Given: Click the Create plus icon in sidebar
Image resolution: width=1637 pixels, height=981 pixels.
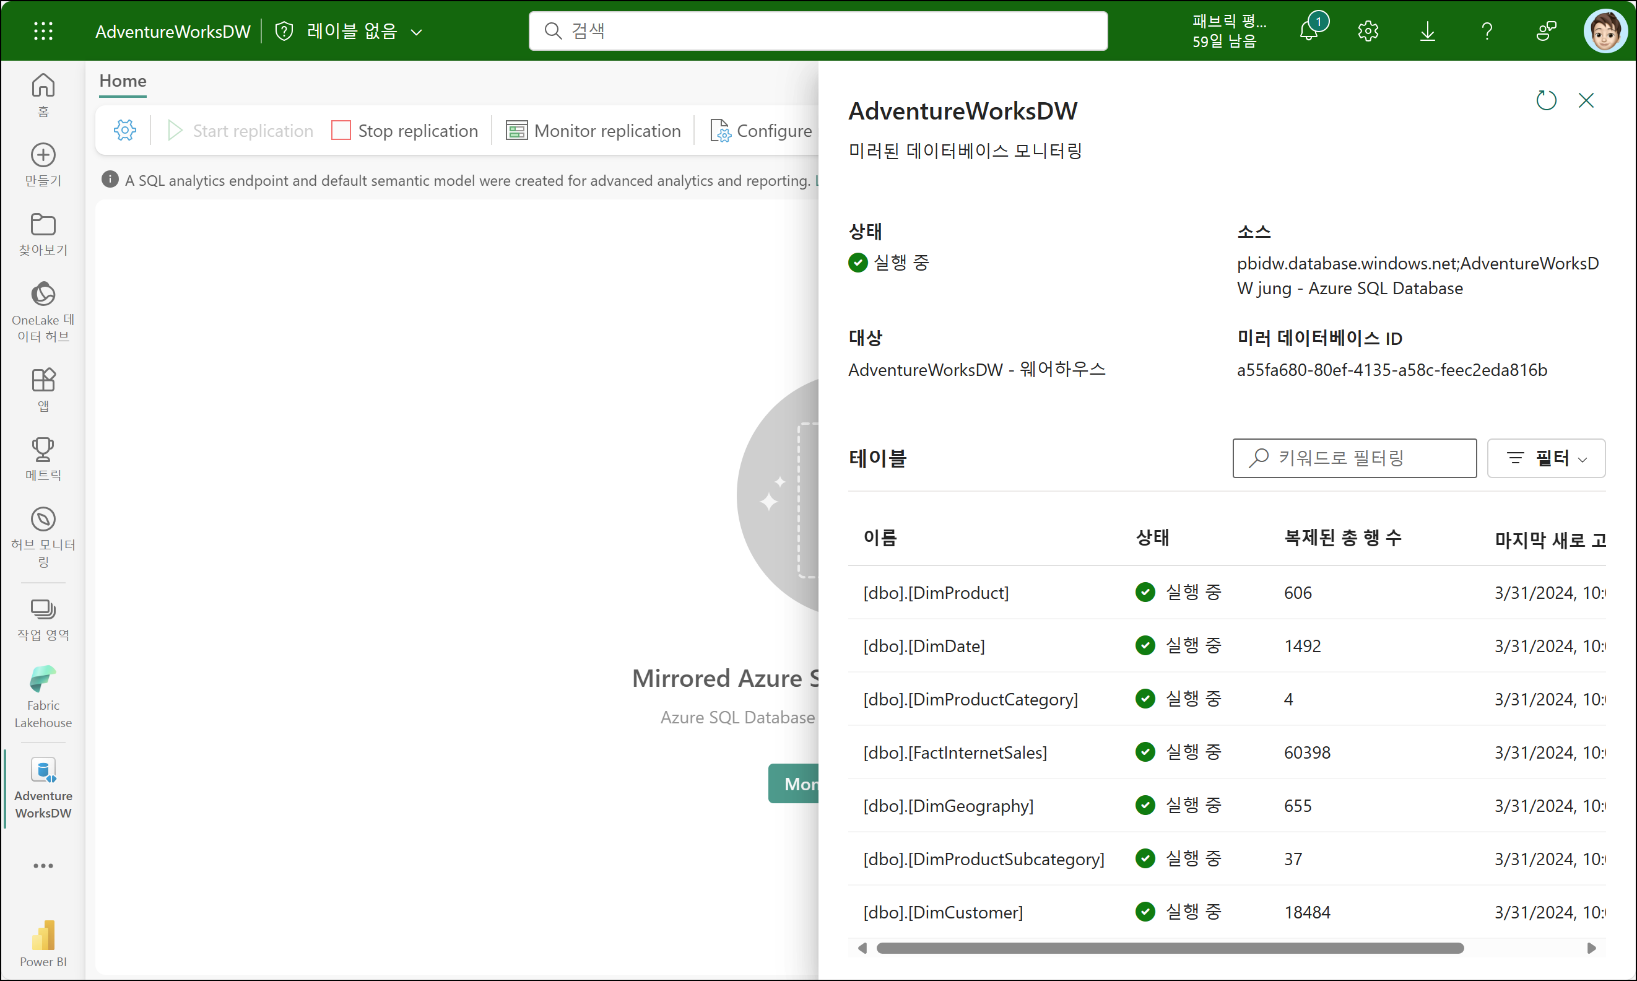Looking at the screenshot, I should click(43, 165).
